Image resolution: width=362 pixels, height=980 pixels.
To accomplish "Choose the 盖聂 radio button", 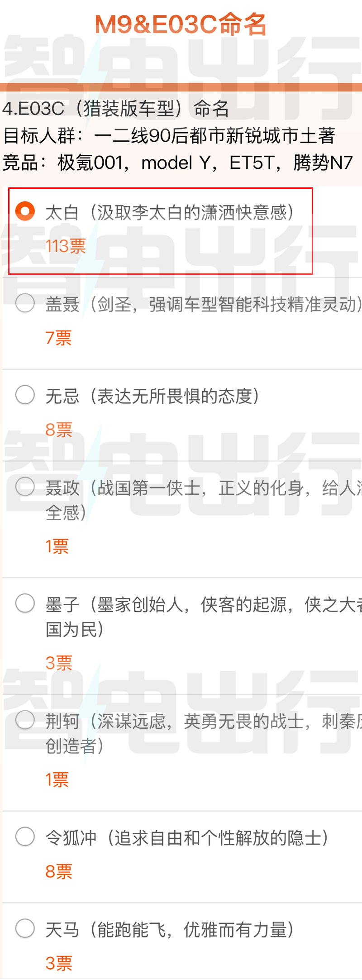I will (x=25, y=303).
